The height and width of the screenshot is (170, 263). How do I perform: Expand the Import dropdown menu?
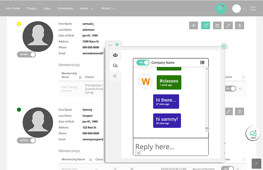[x=86, y=8]
